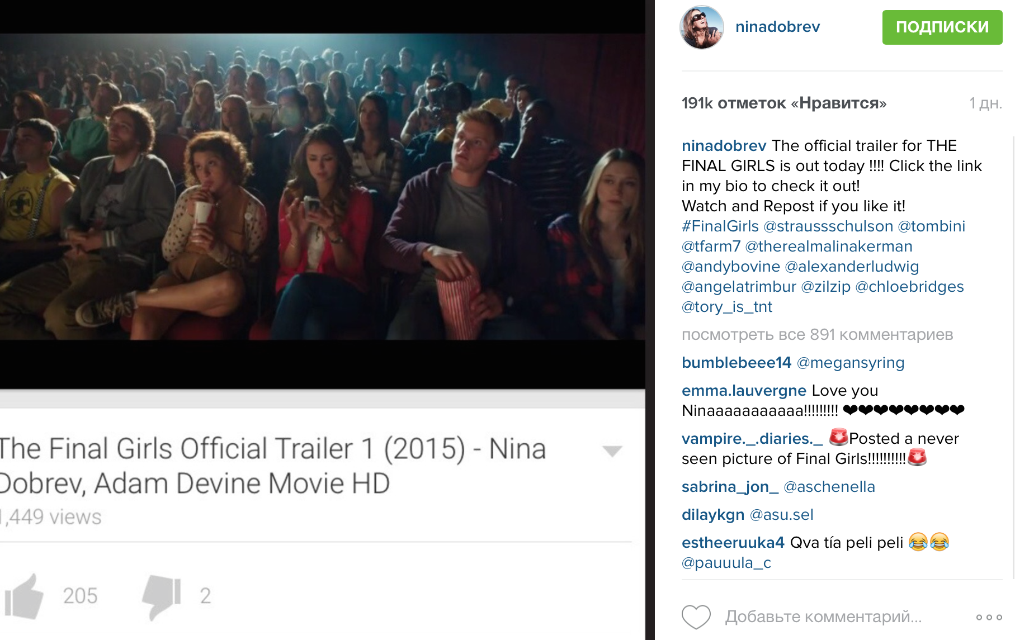Click the Final Girls trailer title text

(x=272, y=466)
